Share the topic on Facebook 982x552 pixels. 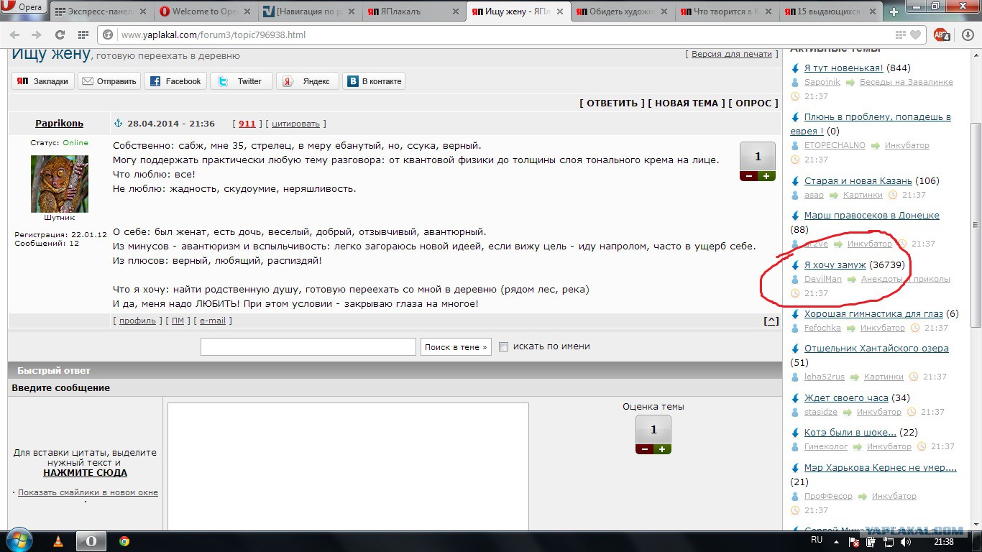175,81
